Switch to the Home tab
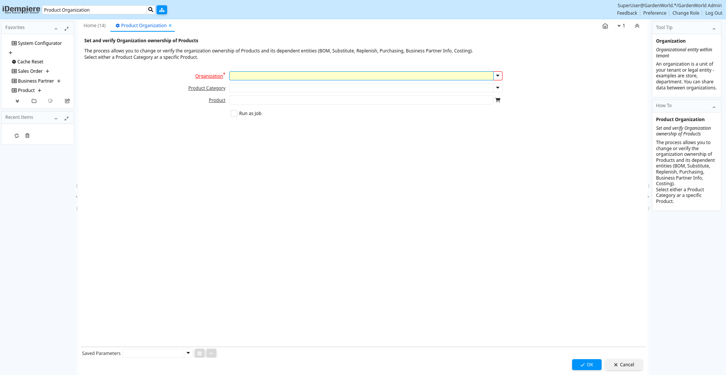Image resolution: width=726 pixels, height=375 pixels. 95,26
